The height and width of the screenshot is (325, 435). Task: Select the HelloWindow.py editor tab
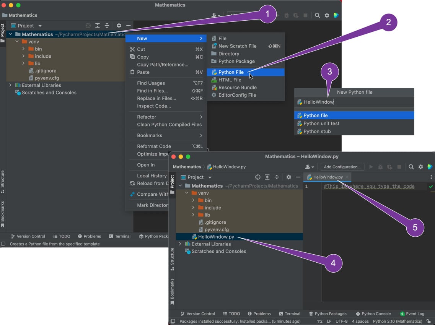pyautogui.click(x=327, y=177)
